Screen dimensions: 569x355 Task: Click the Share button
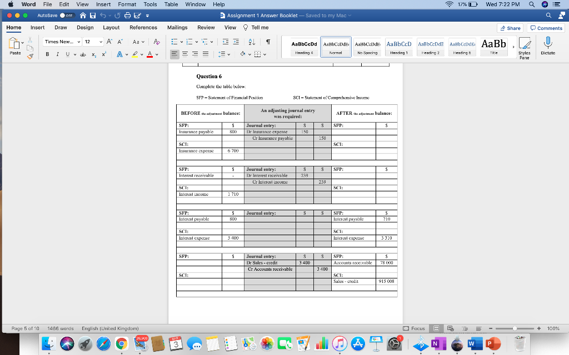pos(510,27)
